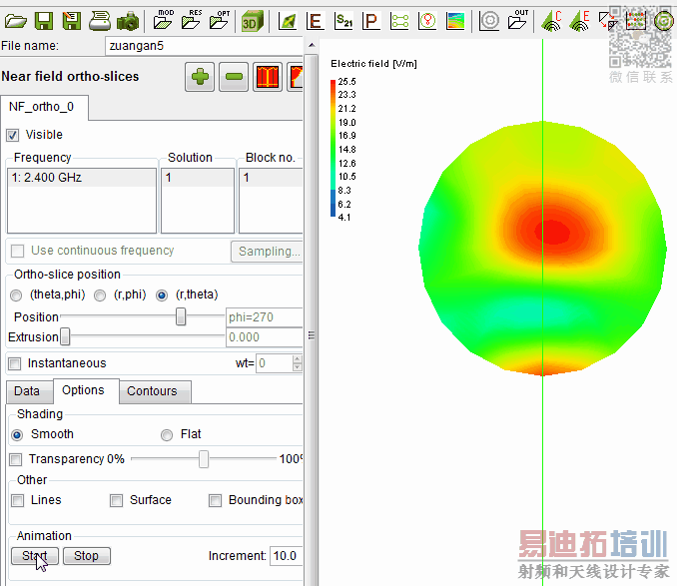Click the phi=270 position field

264,317
